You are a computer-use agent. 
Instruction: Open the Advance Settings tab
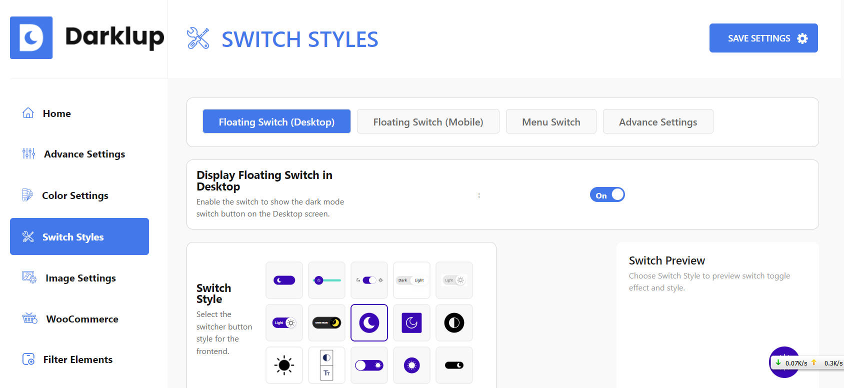coord(657,121)
